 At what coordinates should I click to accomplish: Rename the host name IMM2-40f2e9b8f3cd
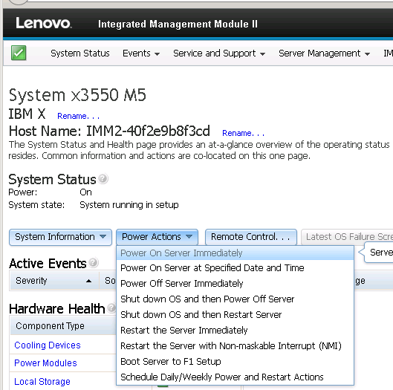click(x=243, y=133)
